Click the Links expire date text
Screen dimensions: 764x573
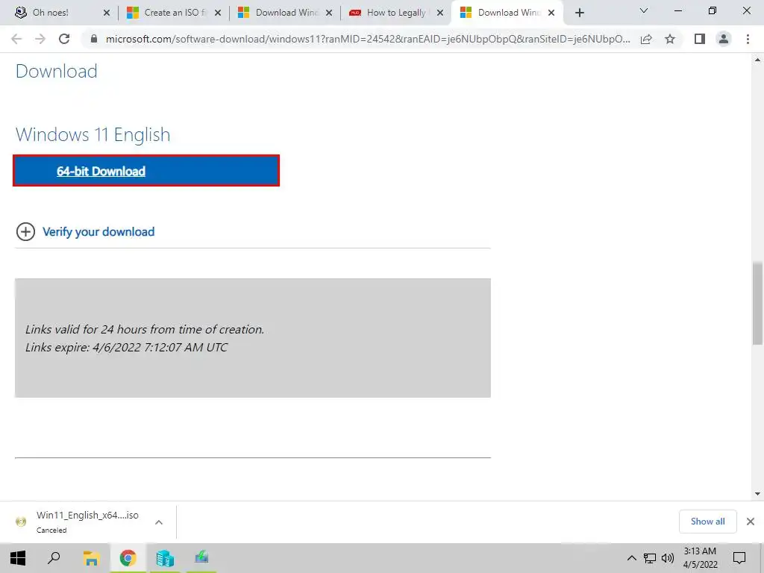[126, 348]
